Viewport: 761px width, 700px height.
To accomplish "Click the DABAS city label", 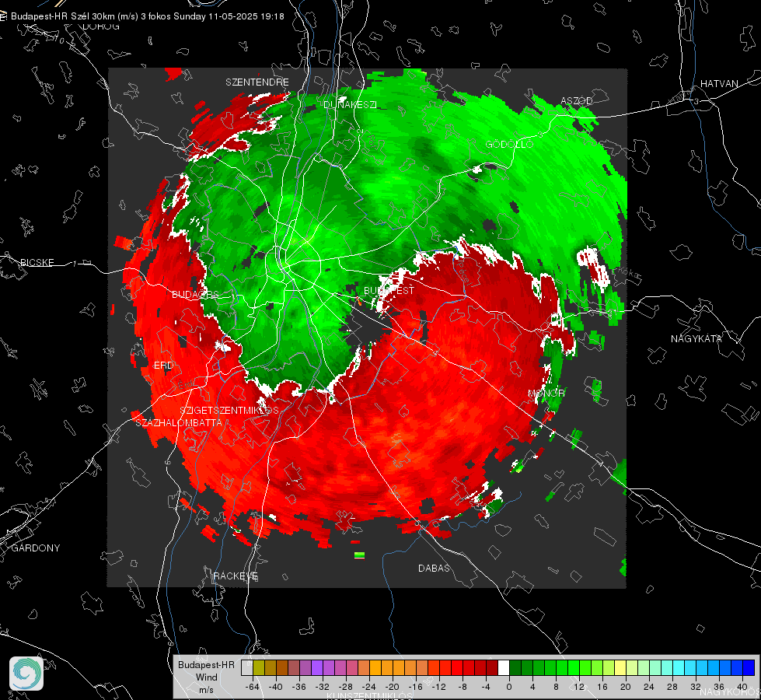I will (x=435, y=568).
